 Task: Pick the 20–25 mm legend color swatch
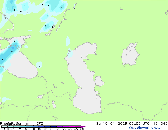pos(47,127)
